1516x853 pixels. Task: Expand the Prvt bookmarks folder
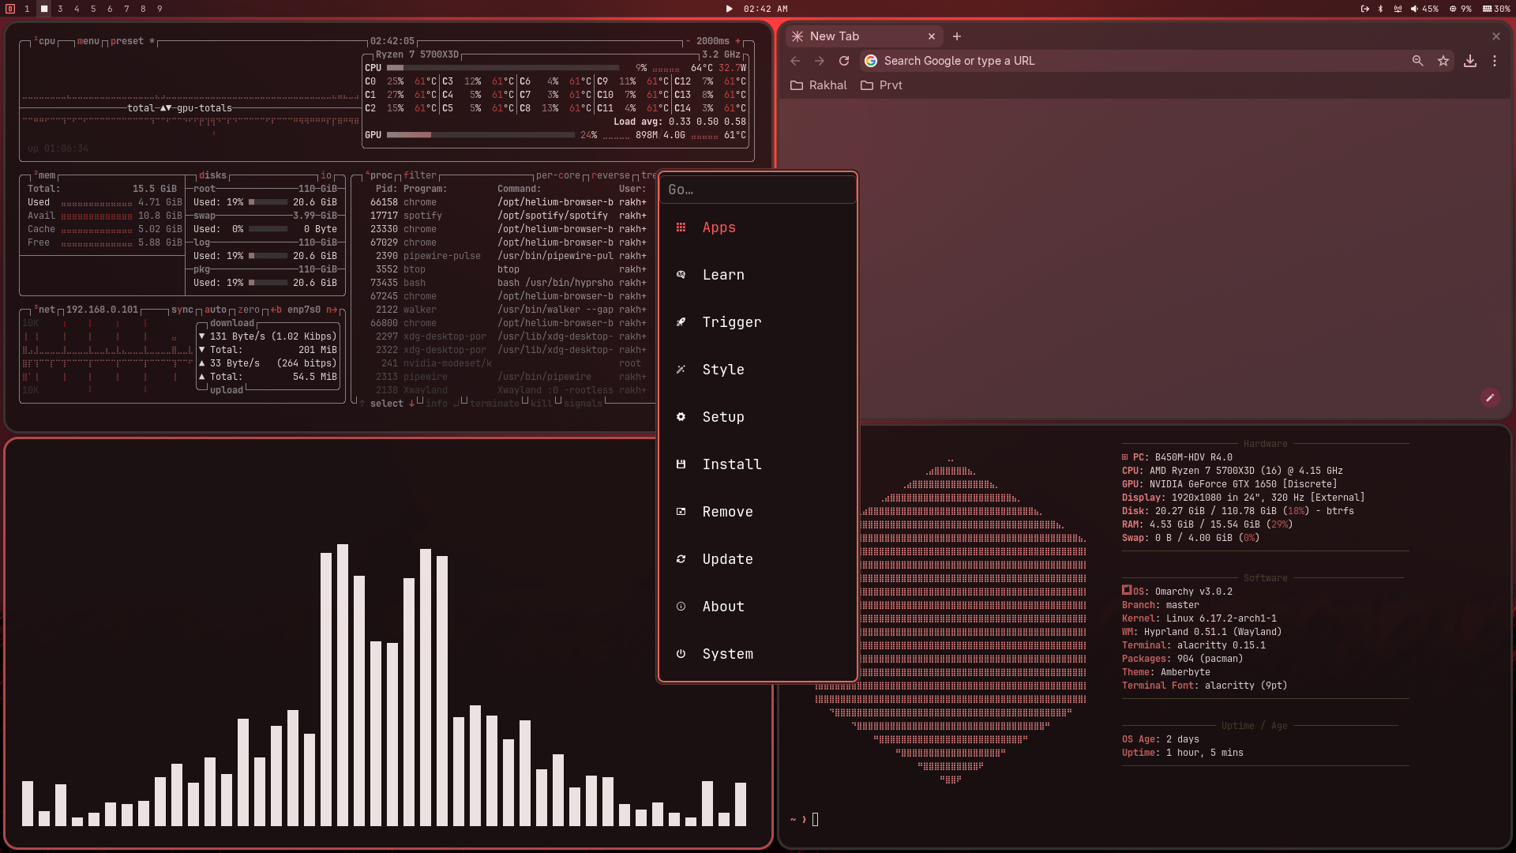pos(881,85)
